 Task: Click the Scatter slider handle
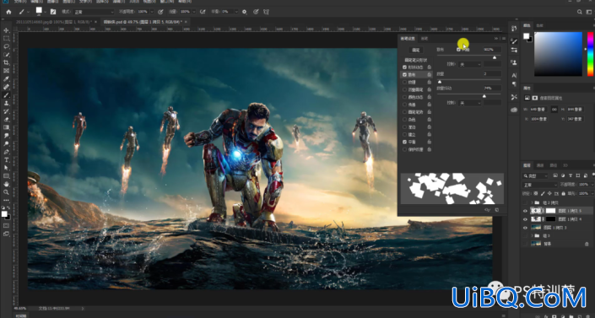(494, 57)
